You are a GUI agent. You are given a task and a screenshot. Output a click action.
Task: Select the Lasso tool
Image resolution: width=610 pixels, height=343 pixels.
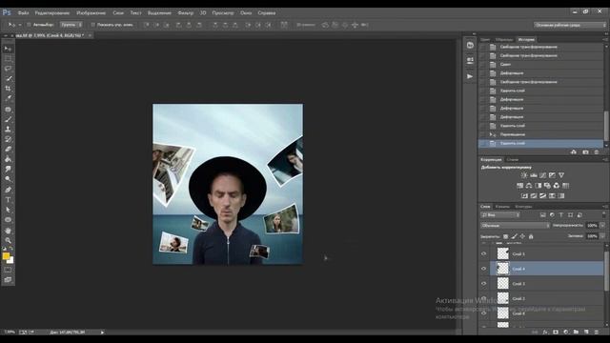tap(8, 69)
